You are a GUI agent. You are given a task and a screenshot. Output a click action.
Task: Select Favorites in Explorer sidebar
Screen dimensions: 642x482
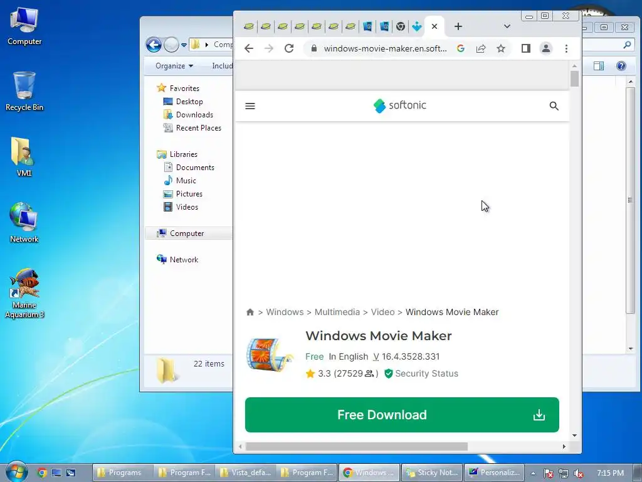[x=184, y=88]
